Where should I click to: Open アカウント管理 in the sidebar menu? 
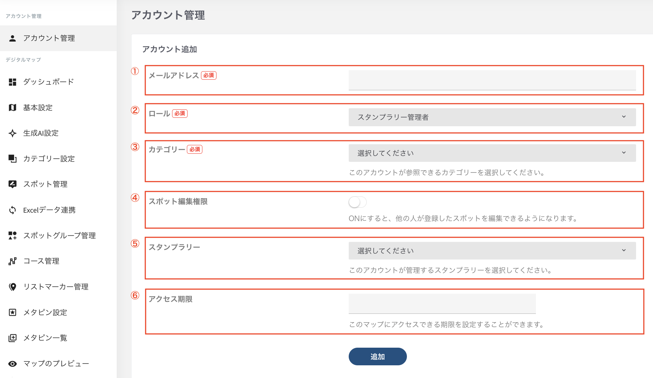pyautogui.click(x=49, y=38)
